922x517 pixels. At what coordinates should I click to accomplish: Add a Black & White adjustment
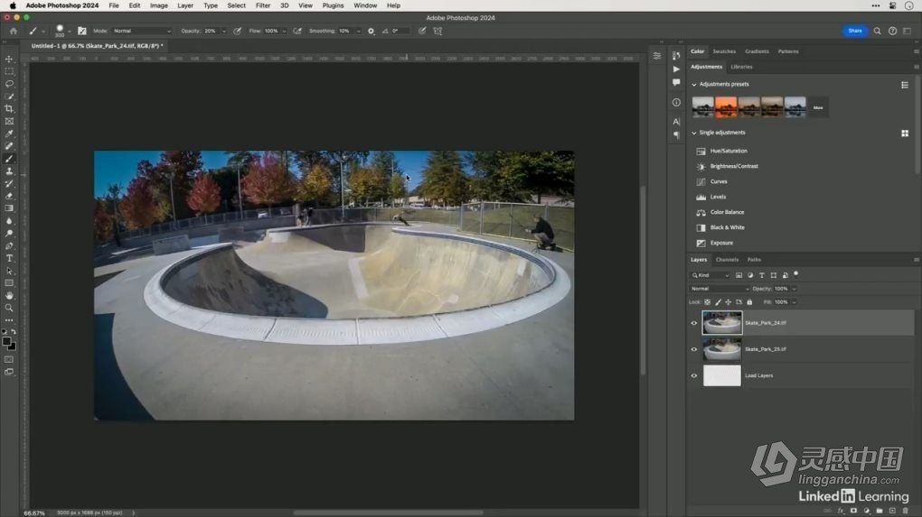(728, 227)
